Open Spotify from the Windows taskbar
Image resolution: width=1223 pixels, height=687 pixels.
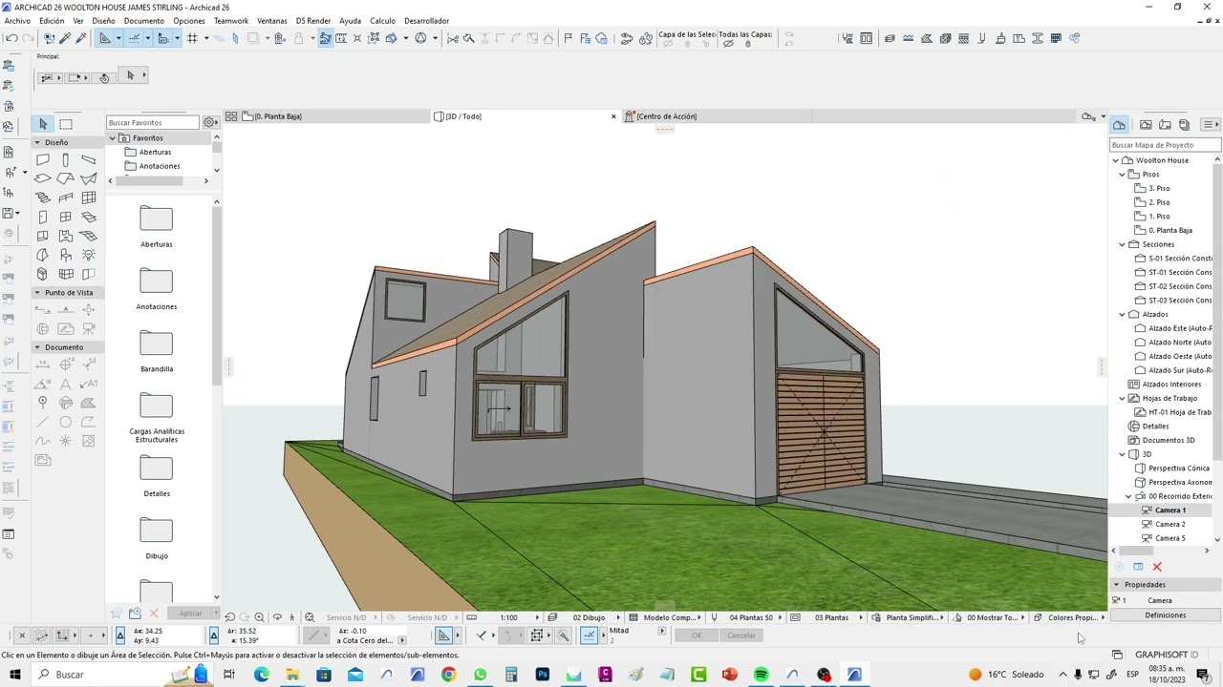[x=762, y=675]
